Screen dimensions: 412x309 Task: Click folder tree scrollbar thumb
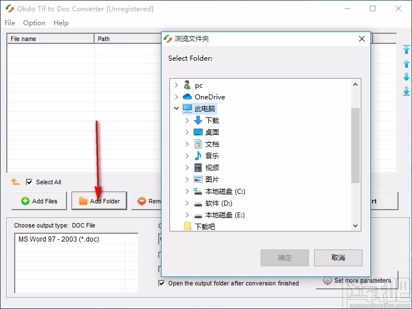[x=355, y=145]
